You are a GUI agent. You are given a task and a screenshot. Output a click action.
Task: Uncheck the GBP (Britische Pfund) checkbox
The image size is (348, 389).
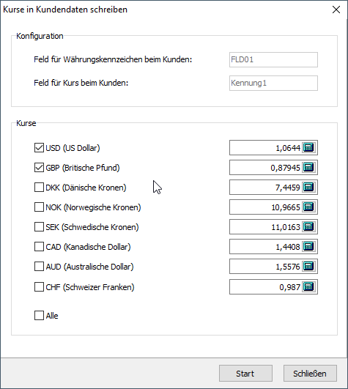pyautogui.click(x=39, y=168)
